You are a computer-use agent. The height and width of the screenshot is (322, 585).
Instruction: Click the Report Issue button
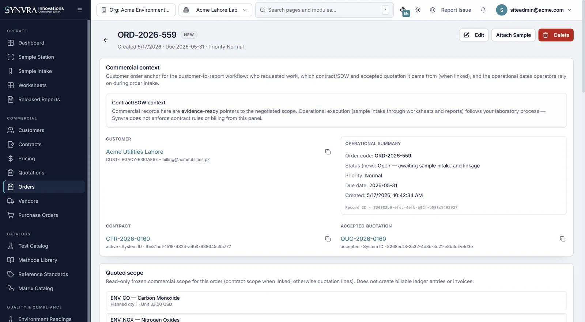point(450,10)
